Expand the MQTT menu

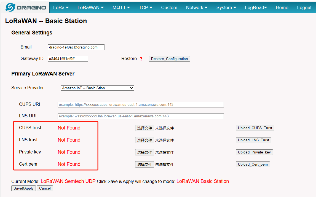click(121, 7)
